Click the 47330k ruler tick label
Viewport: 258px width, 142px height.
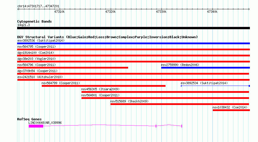coord(161,12)
